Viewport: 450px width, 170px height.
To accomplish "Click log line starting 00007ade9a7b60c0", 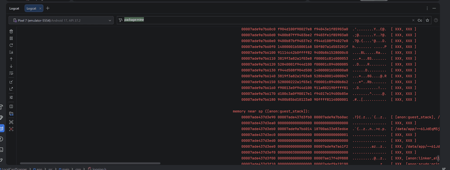I will pyautogui.click(x=329, y=29).
